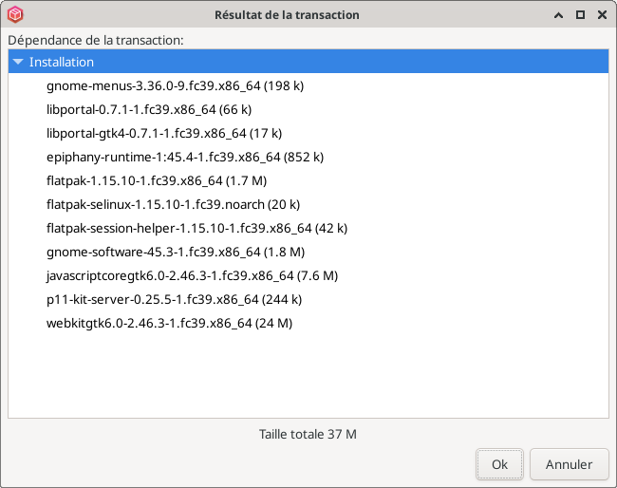Select the gnome-menus-3.36.0-9 package entry
The height and width of the screenshot is (488, 617).
point(175,85)
